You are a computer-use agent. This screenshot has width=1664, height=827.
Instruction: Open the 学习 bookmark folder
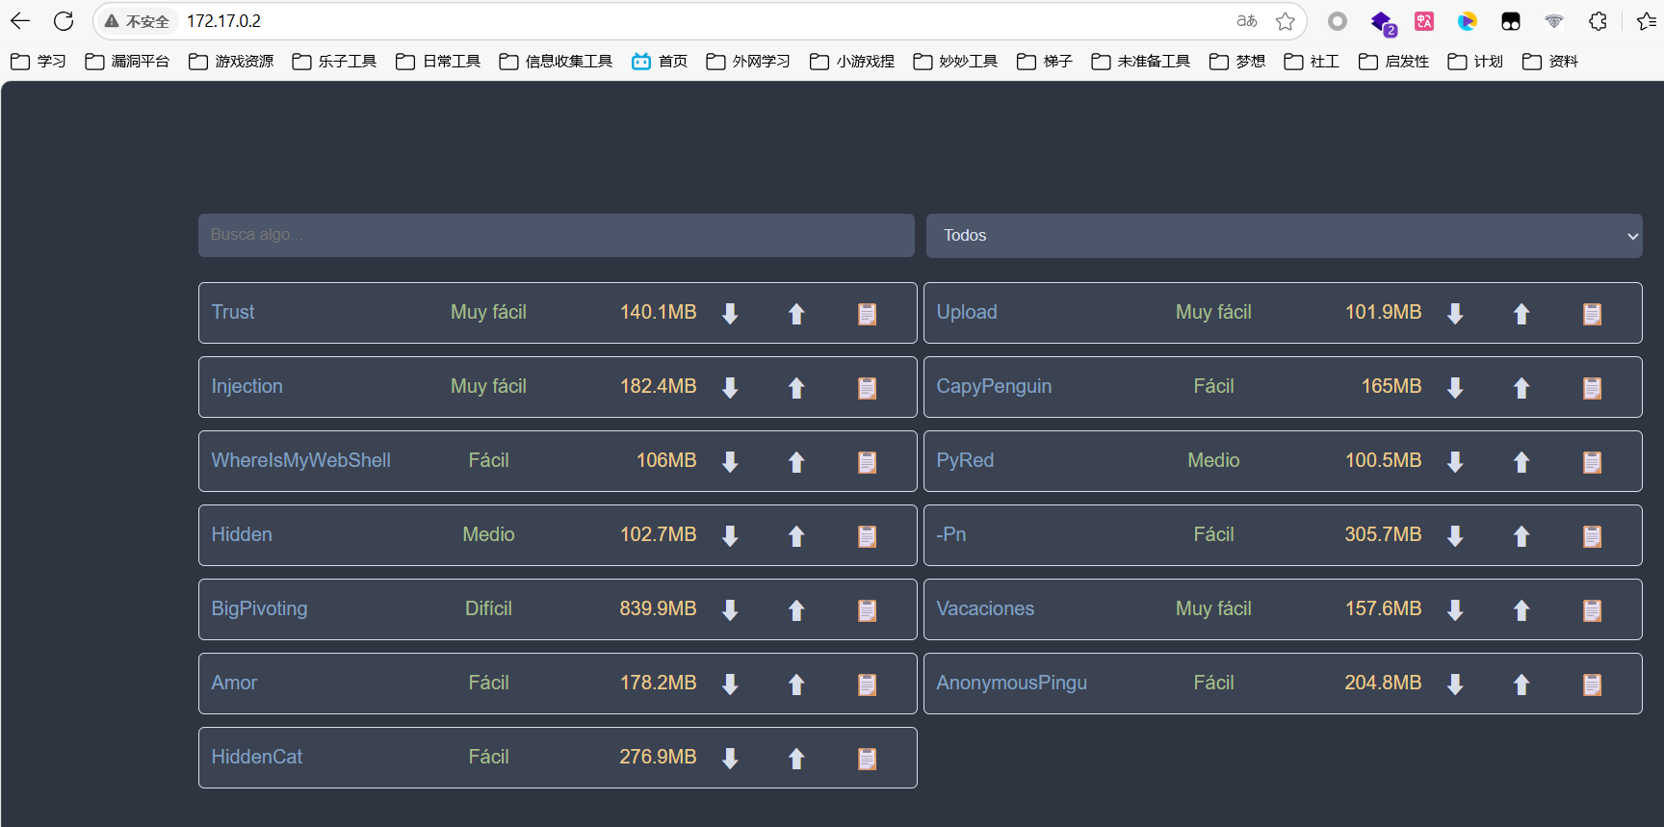coord(39,62)
